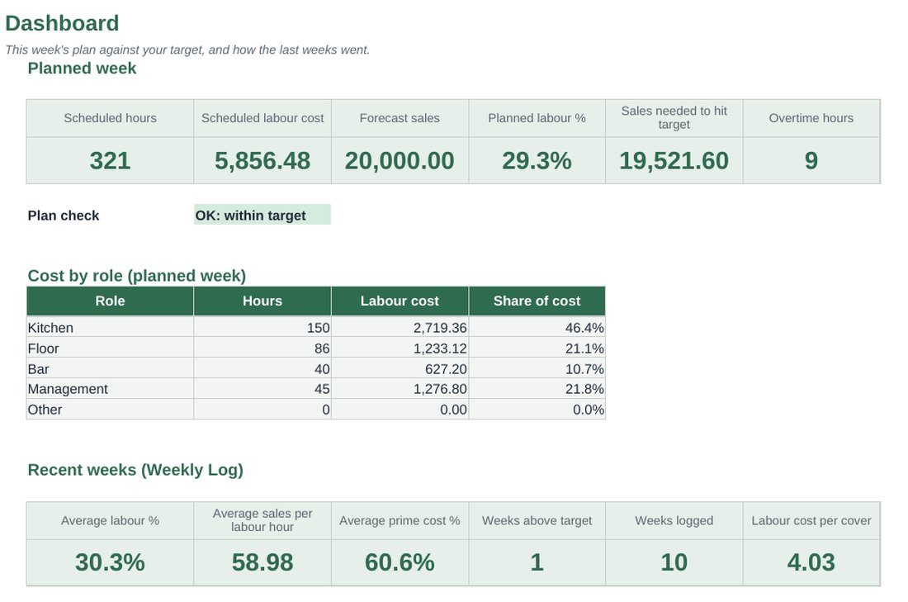Screen dimensions: 908x602
Task: Select Other share 0.0%
Action: 589,410
